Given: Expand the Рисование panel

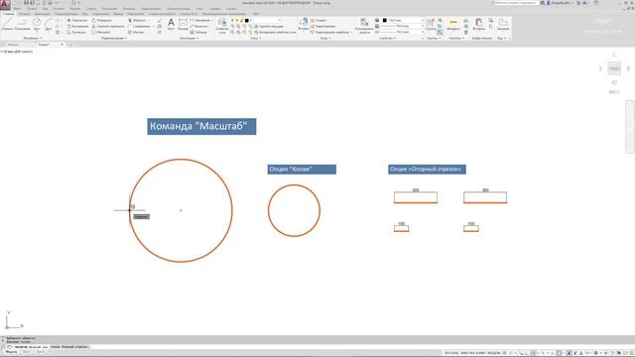Looking at the screenshot, I should click(x=33, y=38).
